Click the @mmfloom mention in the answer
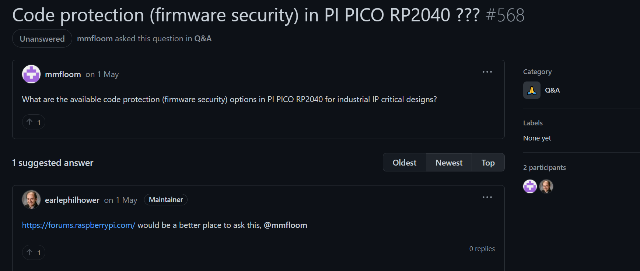This screenshot has height=271, width=640. (x=286, y=225)
